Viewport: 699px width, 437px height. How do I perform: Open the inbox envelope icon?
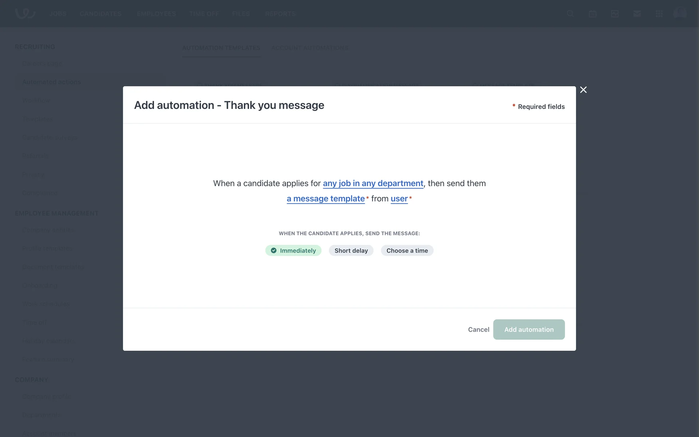(637, 14)
